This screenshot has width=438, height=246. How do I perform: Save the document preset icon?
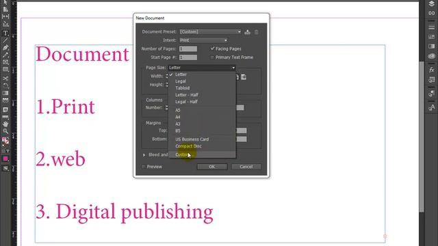click(x=247, y=32)
